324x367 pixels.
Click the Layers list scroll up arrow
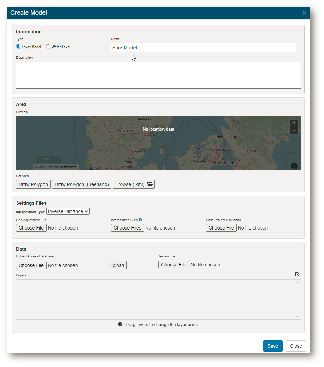click(298, 283)
